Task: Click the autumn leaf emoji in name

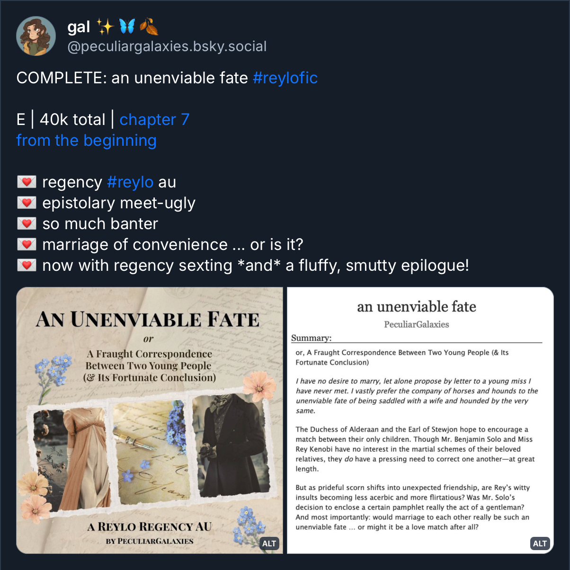Action: (149, 27)
